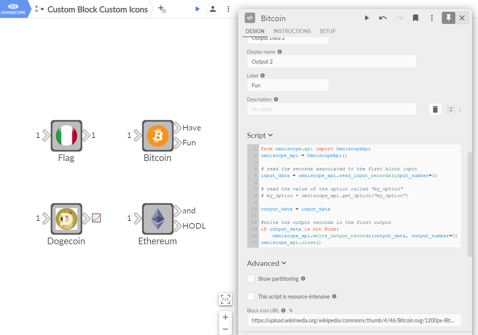Zoom in the canvas with plus button
478x335 pixels.
pos(225,317)
